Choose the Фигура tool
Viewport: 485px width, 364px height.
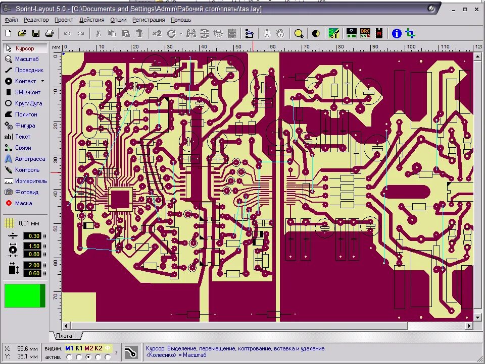click(25, 126)
